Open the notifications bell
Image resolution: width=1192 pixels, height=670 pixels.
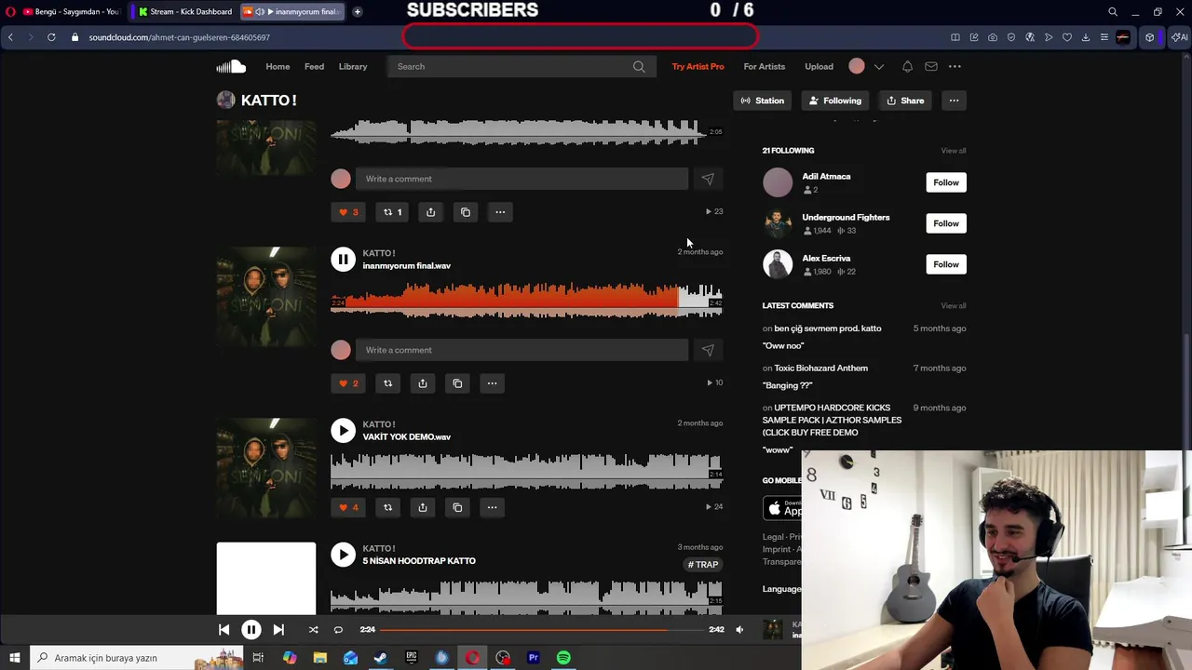(907, 66)
